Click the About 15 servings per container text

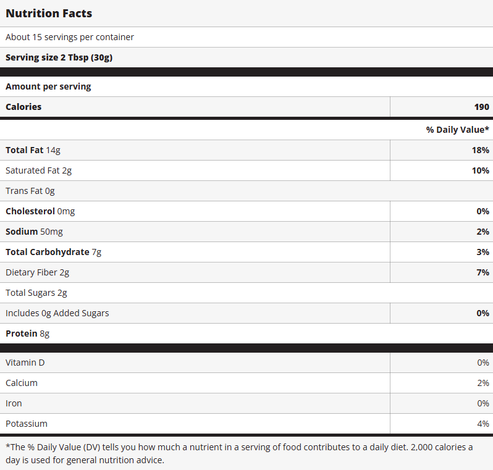70,37
